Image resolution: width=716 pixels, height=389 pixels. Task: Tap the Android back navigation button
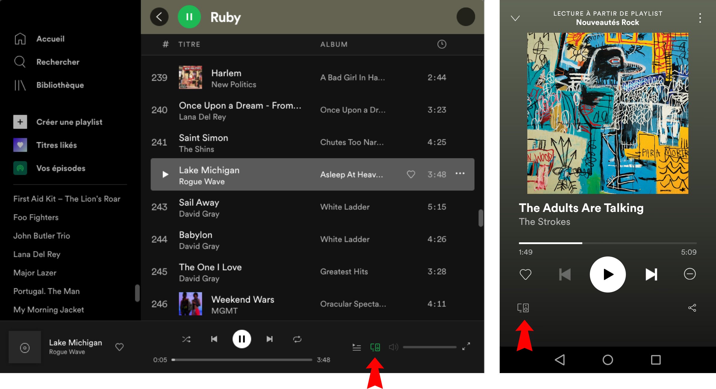pos(559,360)
